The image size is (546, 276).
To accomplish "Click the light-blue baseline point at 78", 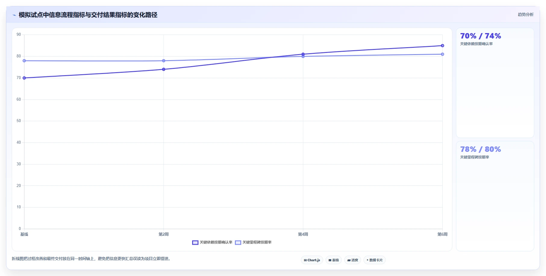I will [x=24, y=61].
